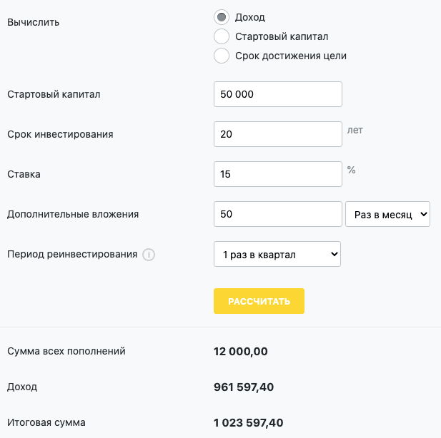Viewport: 441px width, 438px height.
Task: Click the Ставка input field showing 15
Action: (278, 174)
